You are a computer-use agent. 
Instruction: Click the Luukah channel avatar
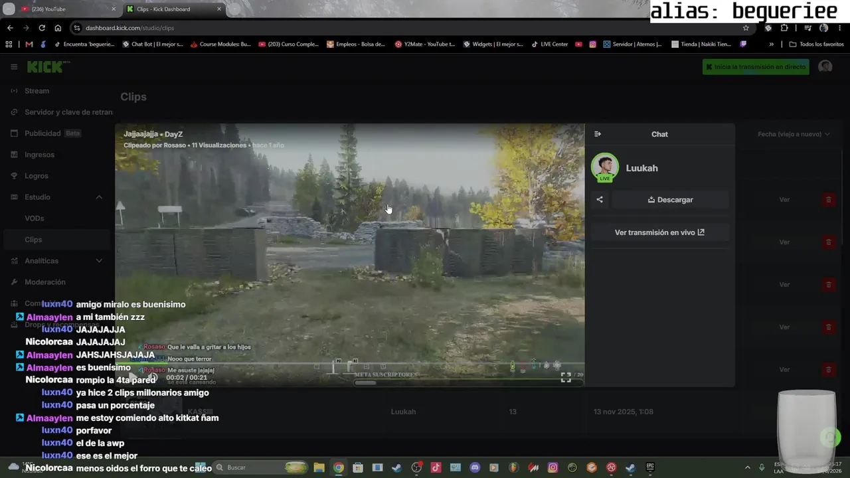pos(605,167)
